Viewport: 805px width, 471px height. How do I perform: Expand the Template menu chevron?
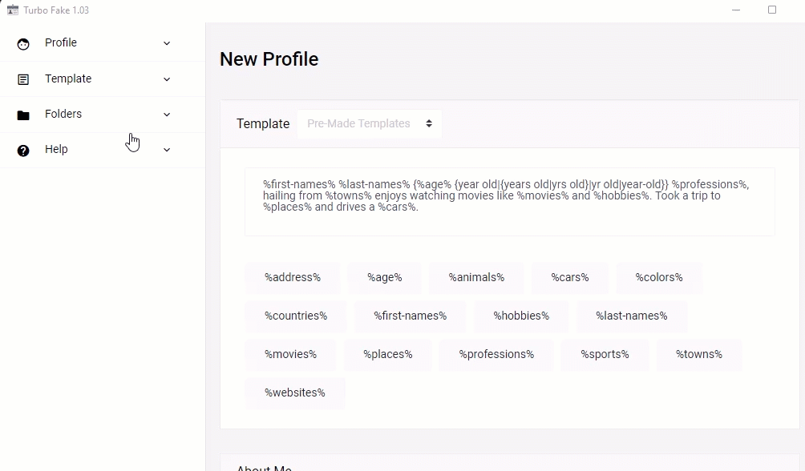(x=167, y=79)
